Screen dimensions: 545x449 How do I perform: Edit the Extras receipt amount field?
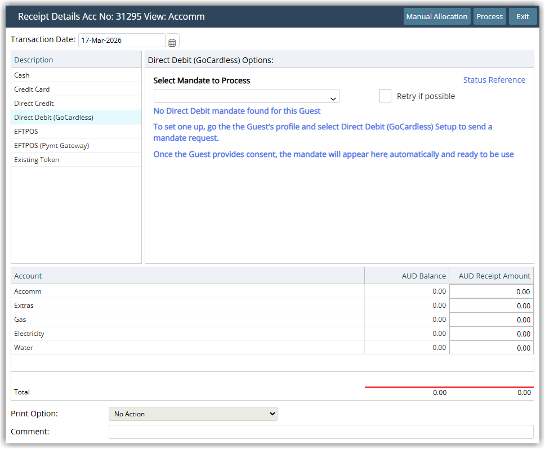491,306
